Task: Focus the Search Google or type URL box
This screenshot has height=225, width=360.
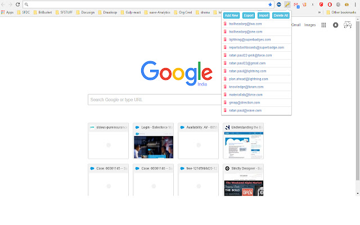Action: click(155, 100)
